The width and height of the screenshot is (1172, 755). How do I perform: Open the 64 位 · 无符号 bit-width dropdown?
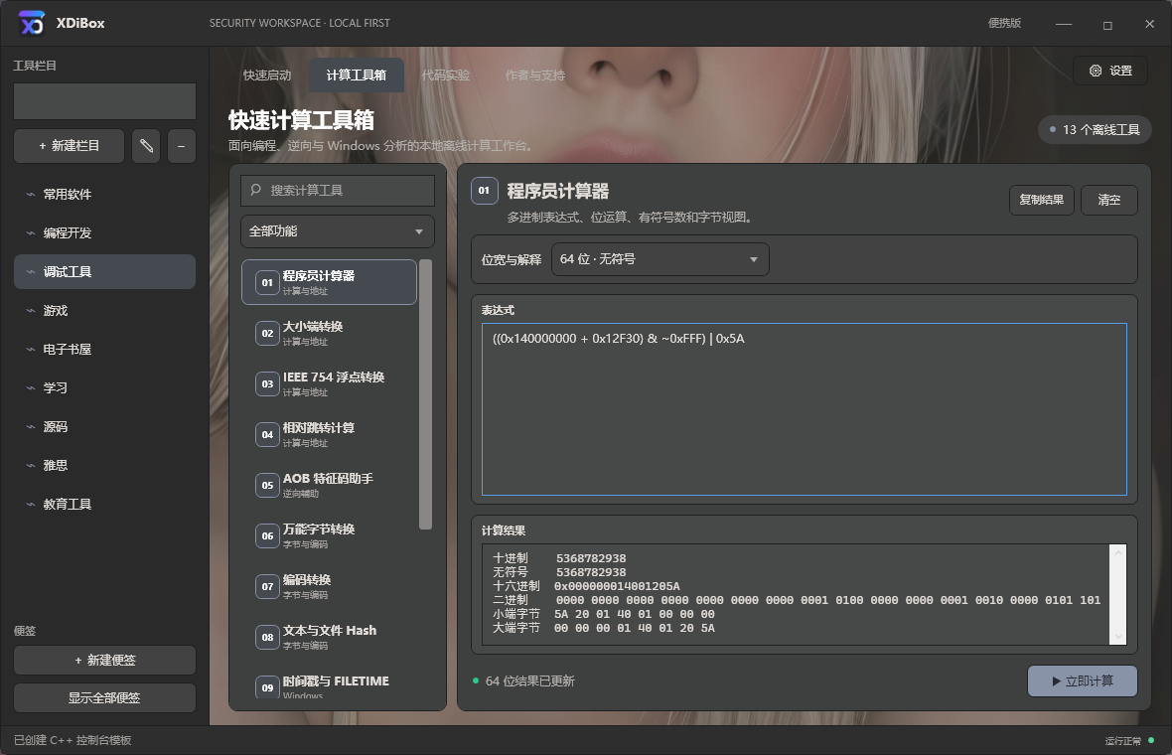click(x=660, y=259)
